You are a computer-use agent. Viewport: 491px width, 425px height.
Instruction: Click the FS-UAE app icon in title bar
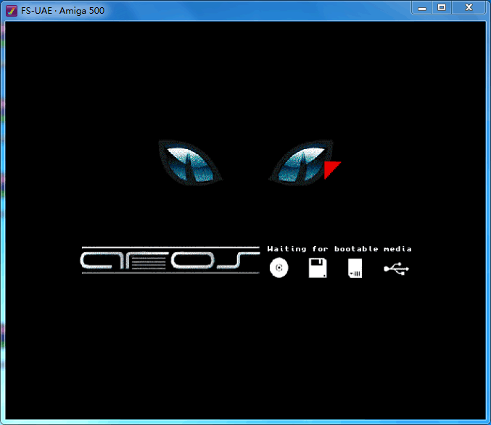12,11
